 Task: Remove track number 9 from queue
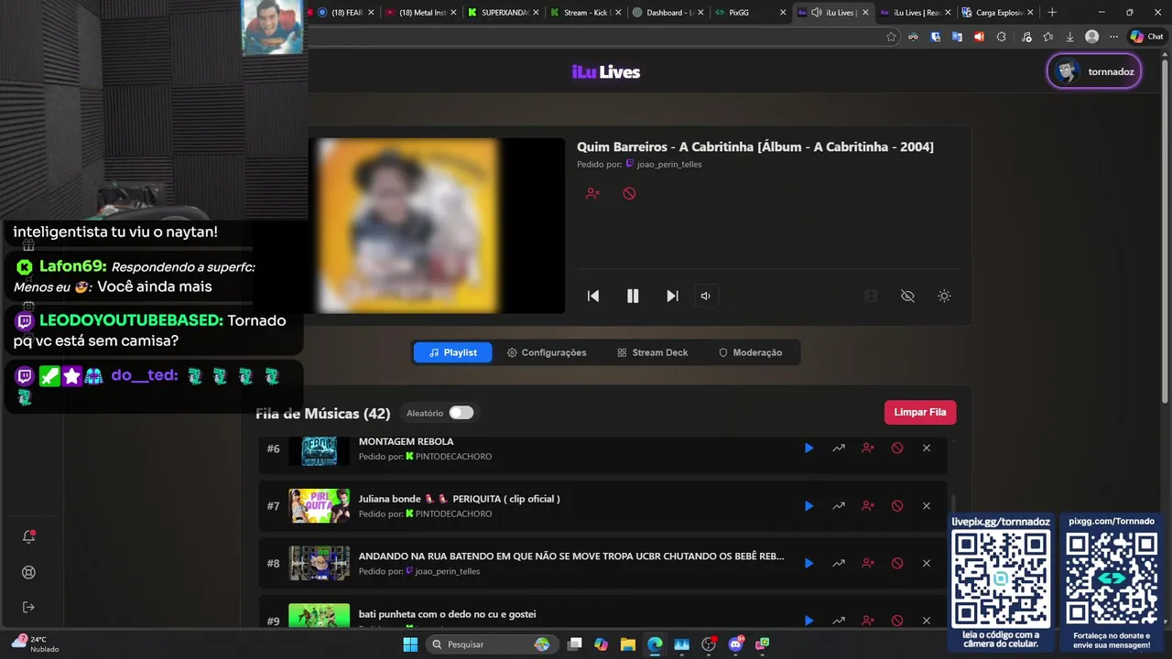(x=927, y=621)
